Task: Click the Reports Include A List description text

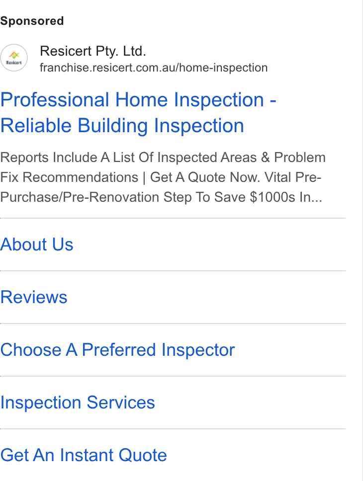Action: click(x=163, y=177)
